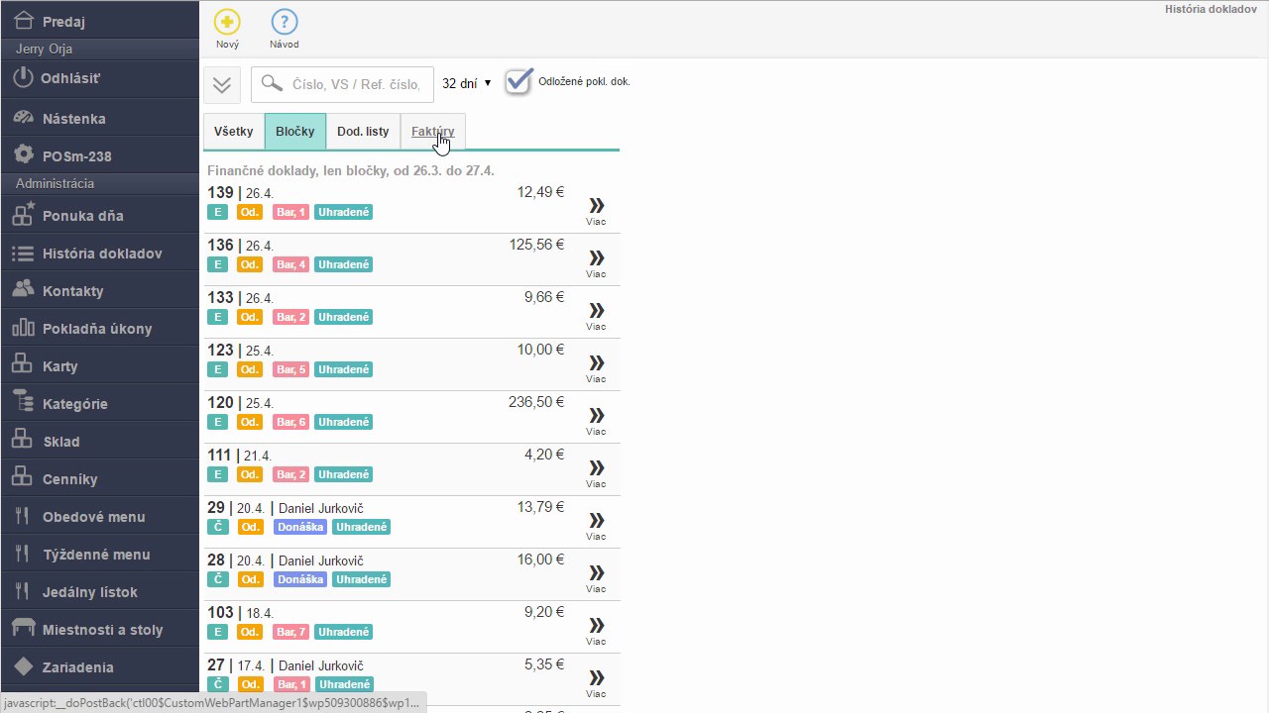Switch to the Všetky tab
1269x713 pixels.
tap(234, 131)
